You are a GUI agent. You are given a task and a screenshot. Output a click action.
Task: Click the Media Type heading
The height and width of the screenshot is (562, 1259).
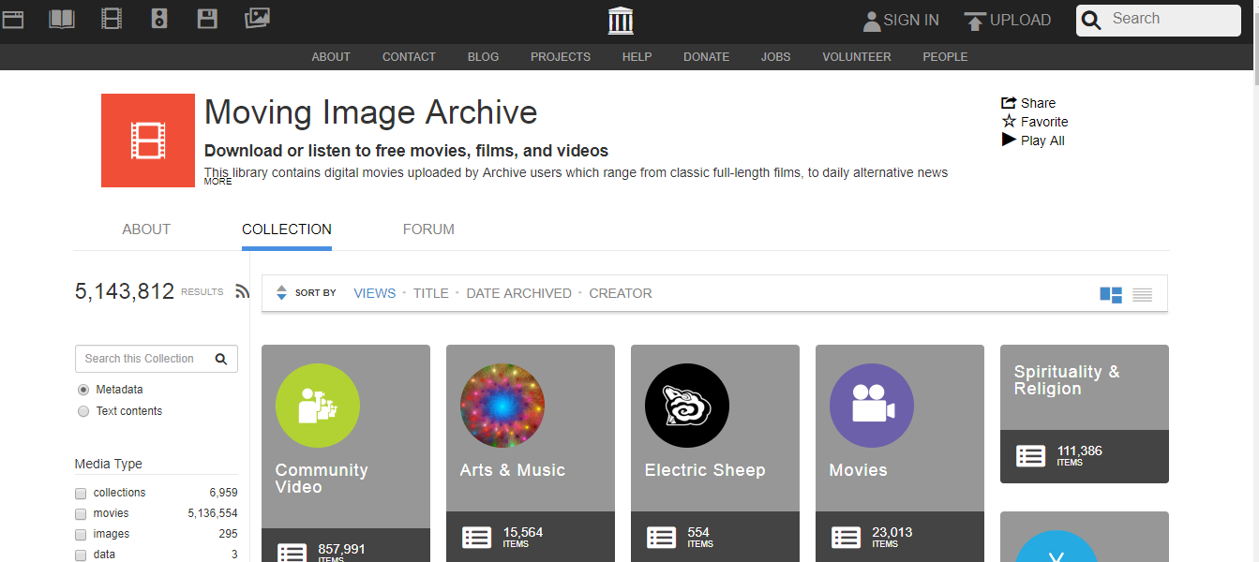[x=109, y=464]
